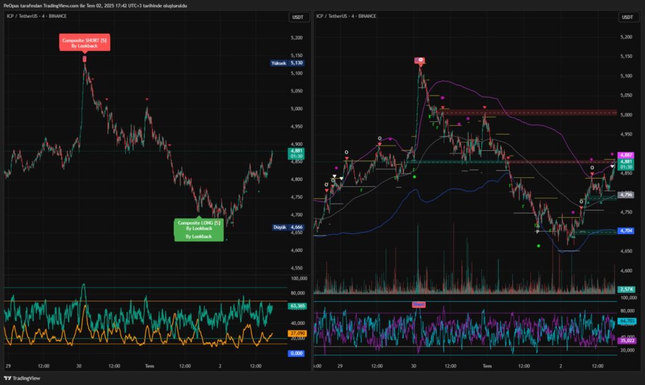
Task: Click the Tem date marker on left time axis
Action: (150, 365)
